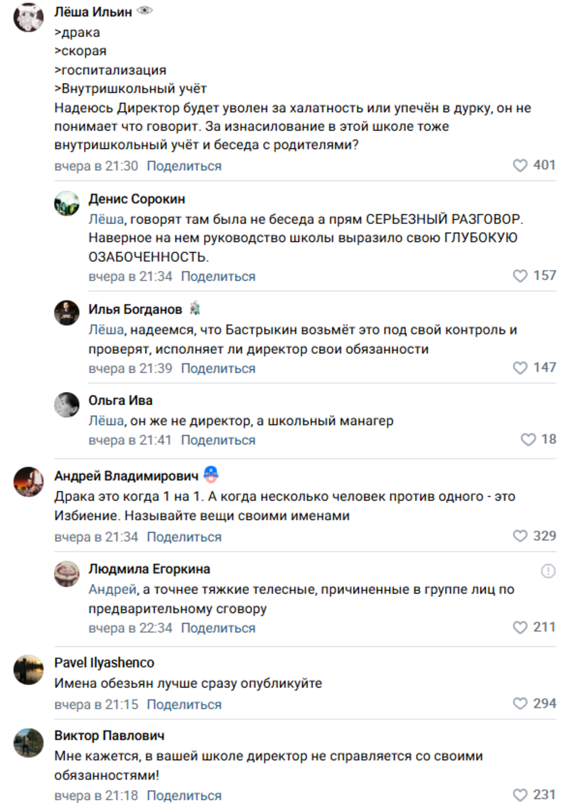Image resolution: width=575 pixels, height=803 pixels.
Task: Like Андрей Владимирович's comment with 329 likes
Action: tap(520, 536)
